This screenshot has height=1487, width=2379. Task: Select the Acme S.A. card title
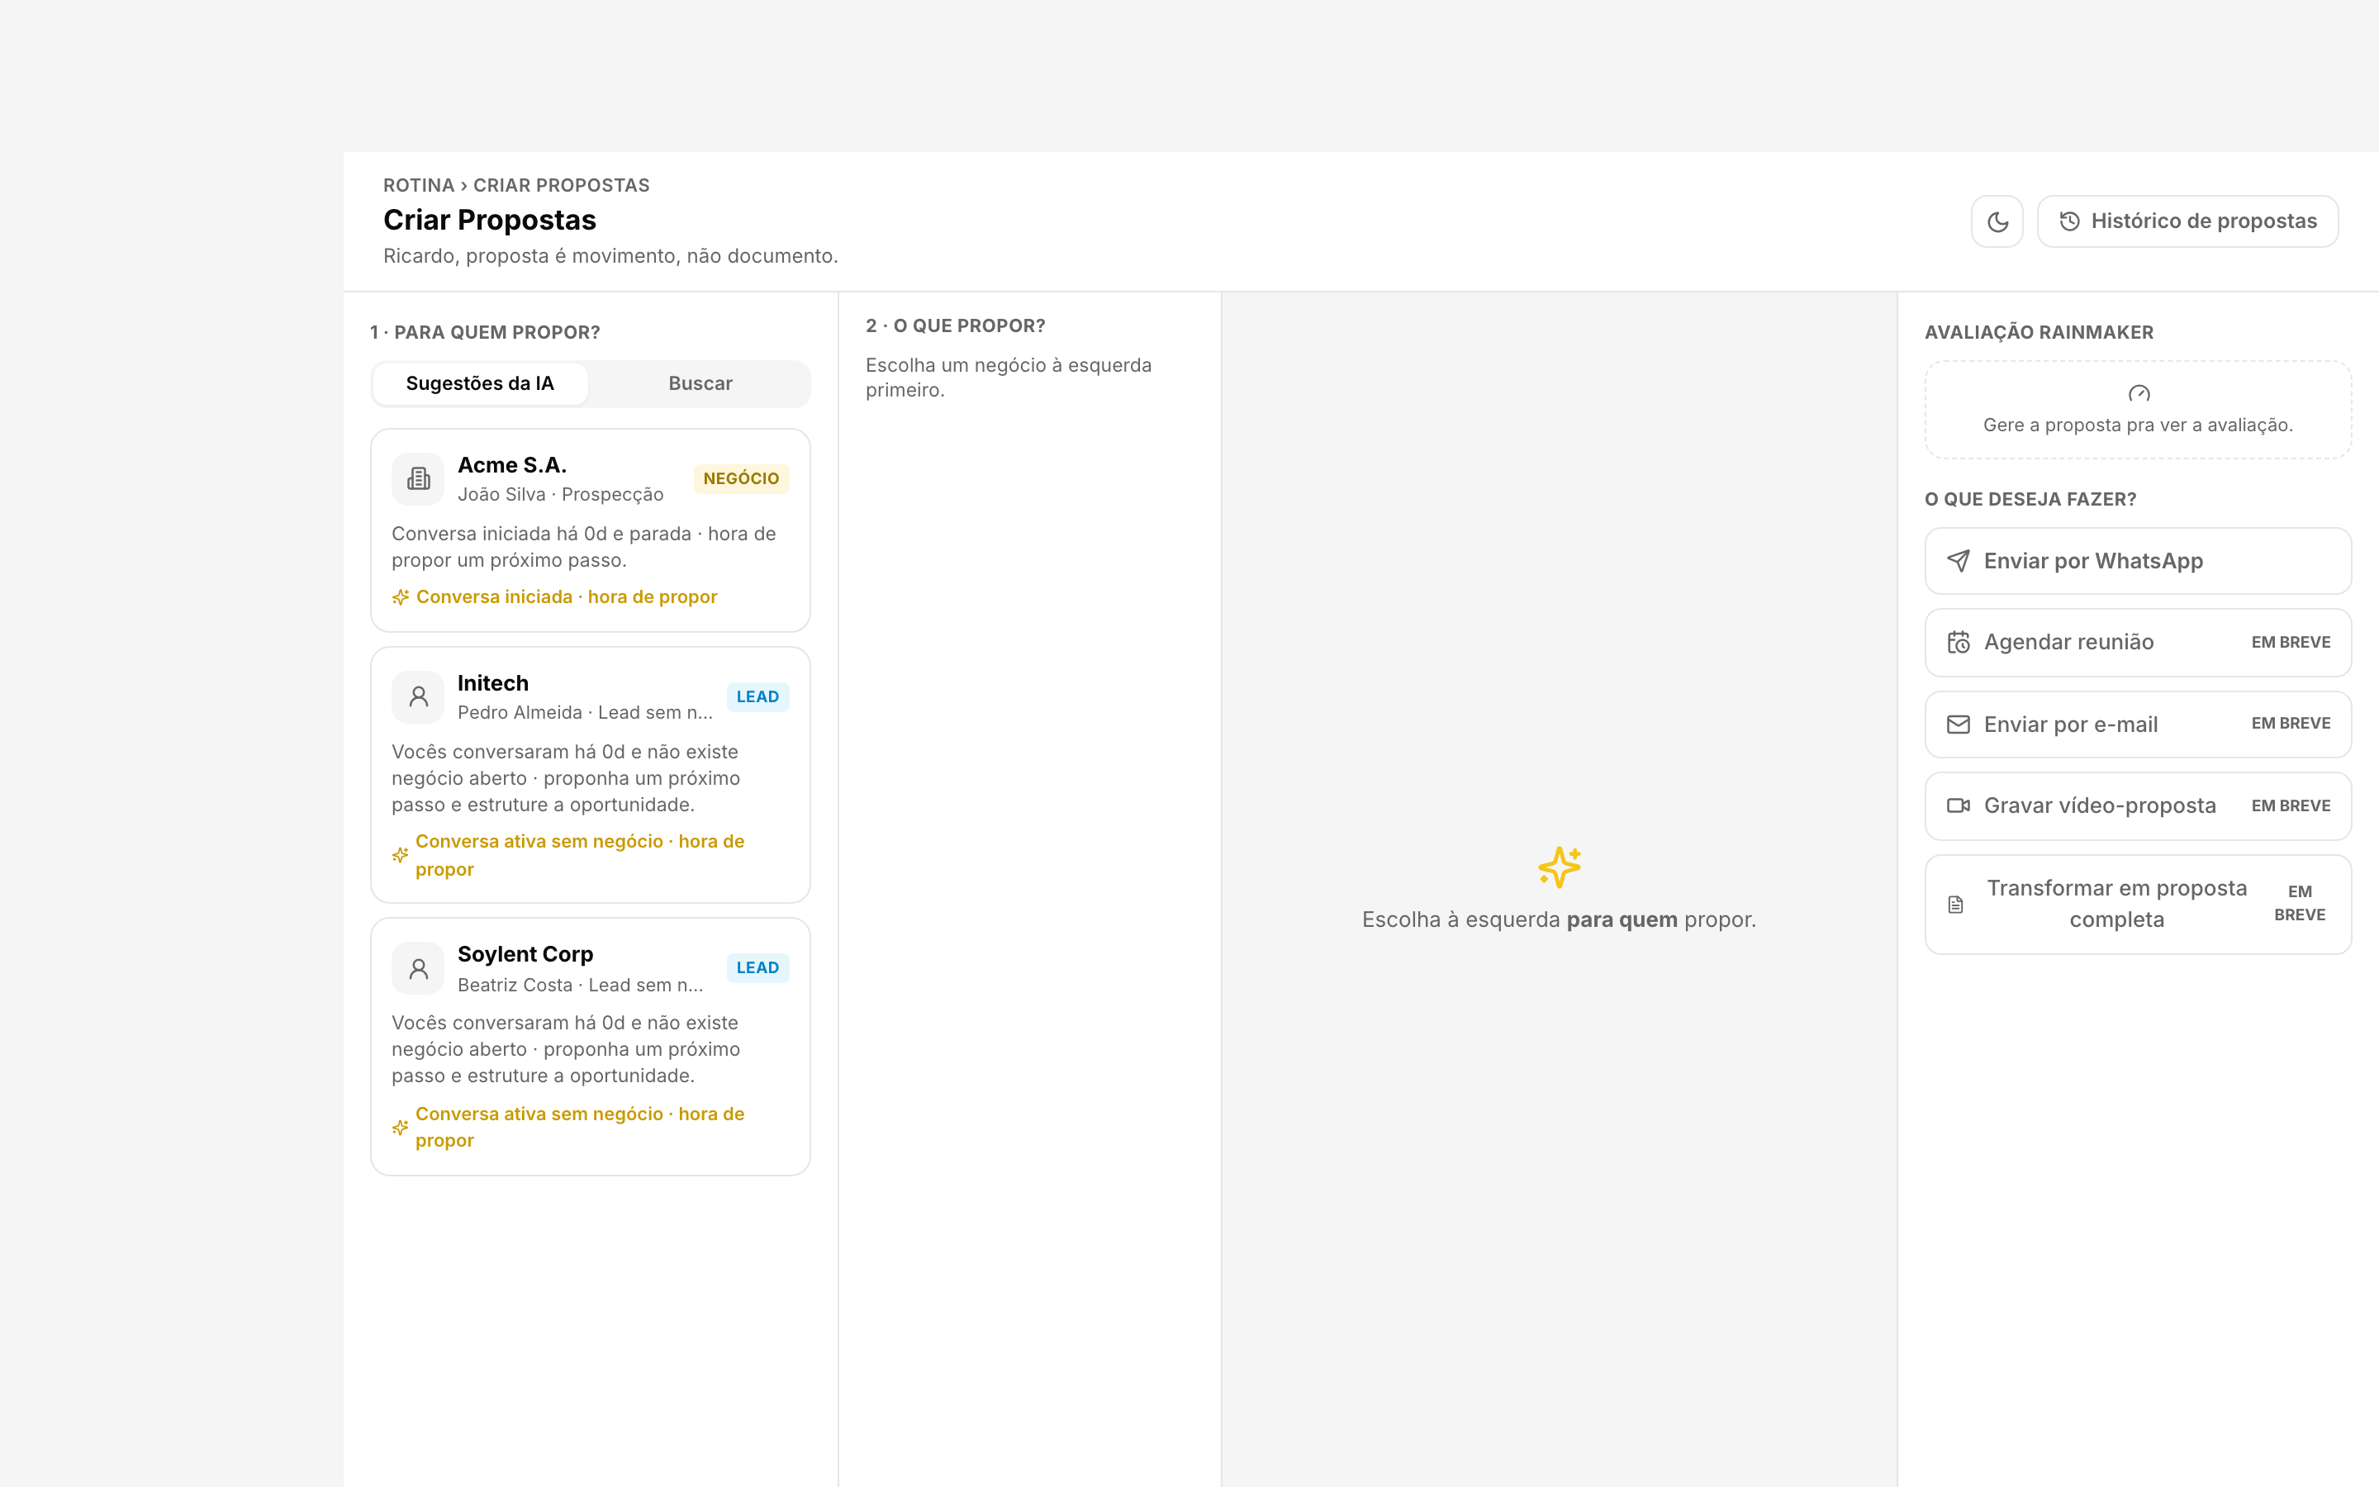(x=512, y=465)
